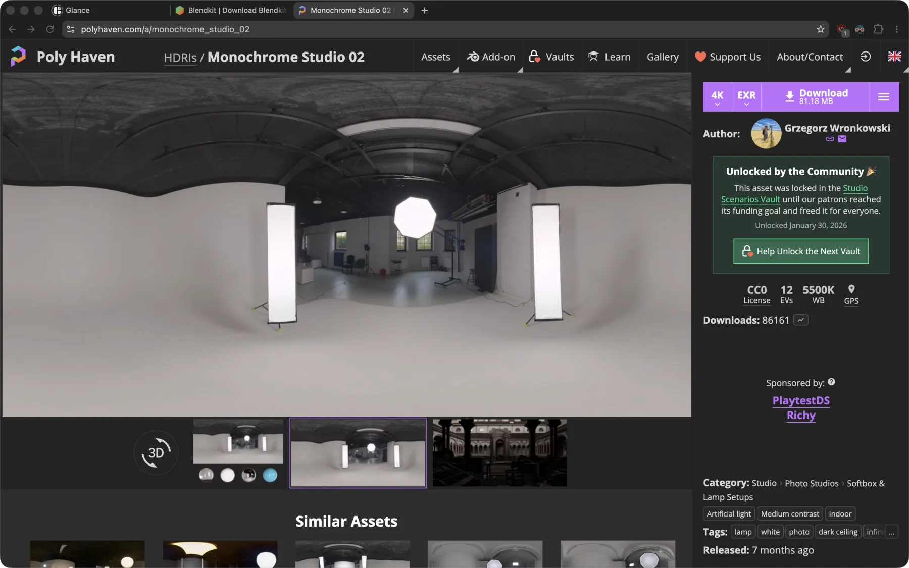Click the red extension icon with badge
909x568 pixels.
842,30
